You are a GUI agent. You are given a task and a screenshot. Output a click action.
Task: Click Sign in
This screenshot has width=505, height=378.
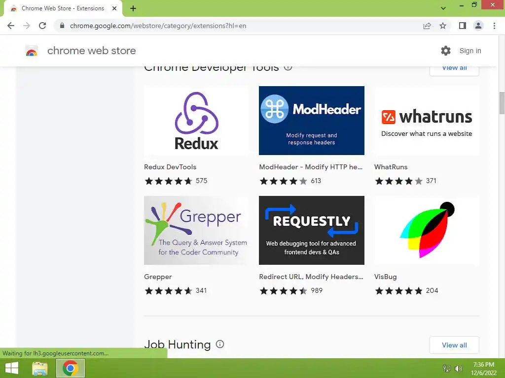(x=470, y=51)
